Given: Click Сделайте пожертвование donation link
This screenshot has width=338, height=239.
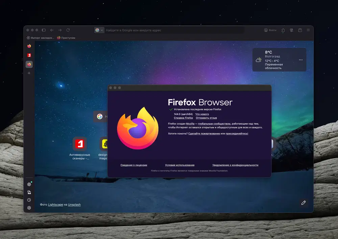Looking at the screenshot, I should [x=204, y=133].
